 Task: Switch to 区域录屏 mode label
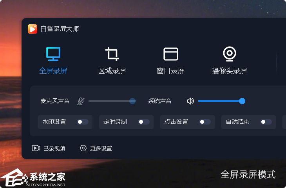[x=112, y=71]
